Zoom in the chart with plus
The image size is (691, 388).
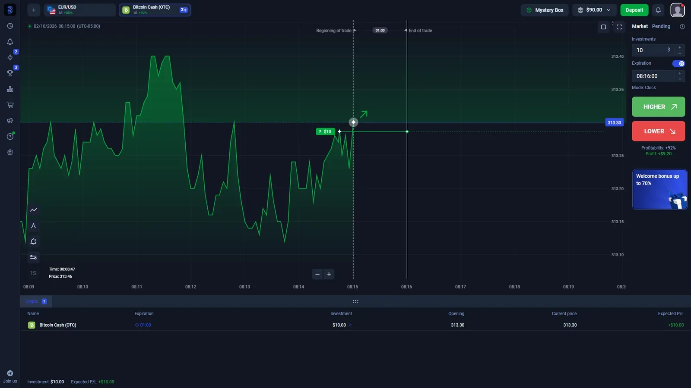tap(329, 274)
